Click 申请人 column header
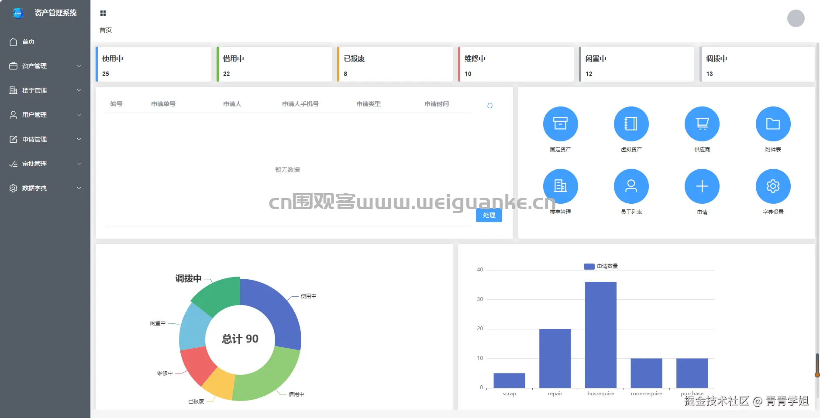This screenshot has width=820, height=418. click(232, 104)
